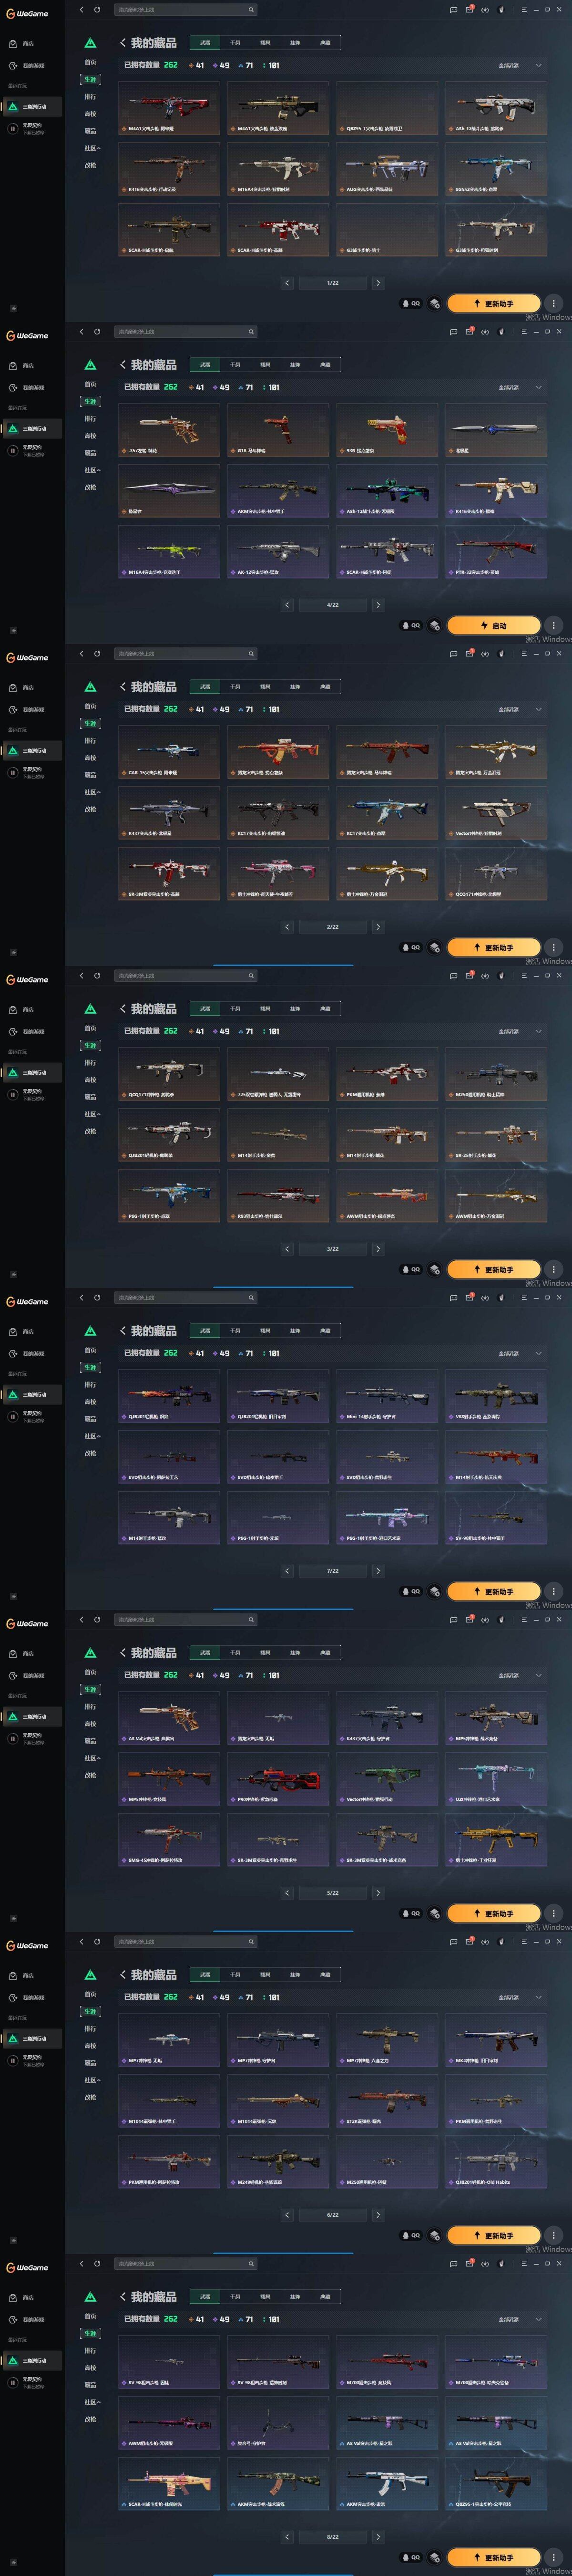Open the M4A1 weapon card in the top-left of the 1/22 window
Image resolution: width=572 pixels, height=2576 pixels.
click(x=169, y=108)
